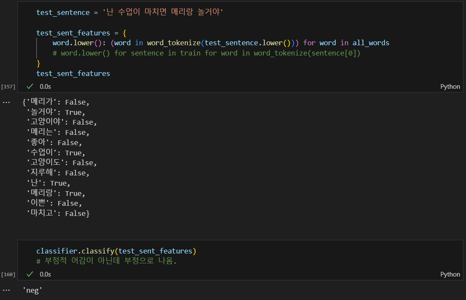This screenshot has width=466, height=300.
Task: Click output row '마치고': False
Action: pos(58,213)
